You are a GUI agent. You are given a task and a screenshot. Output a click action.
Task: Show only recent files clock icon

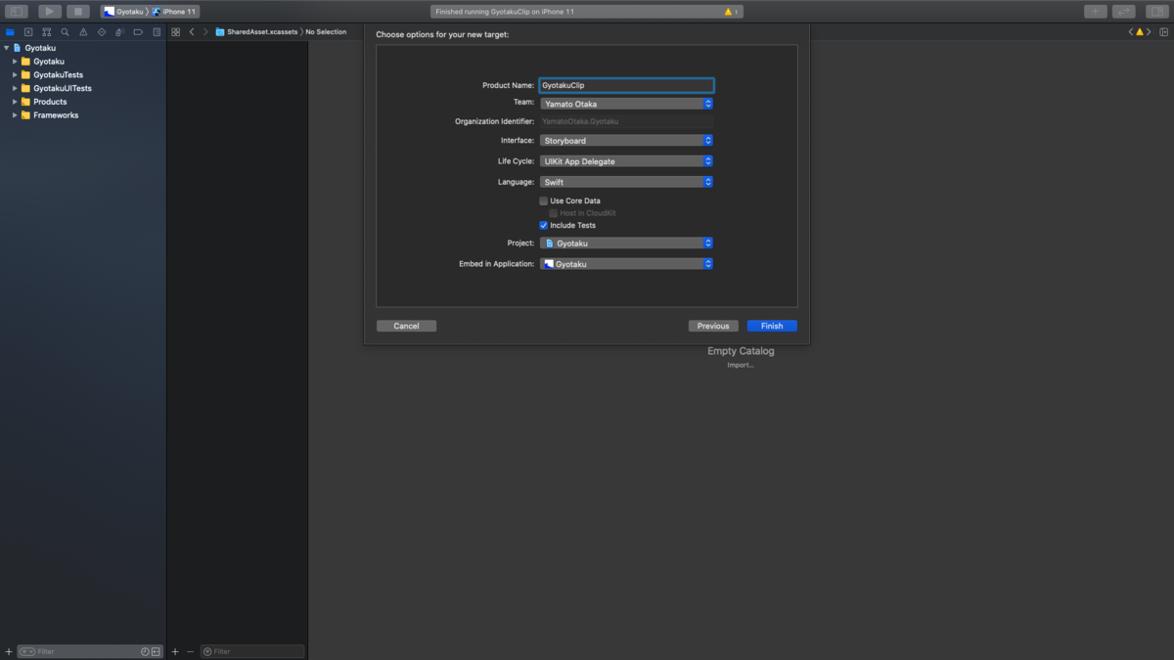pyautogui.click(x=145, y=651)
